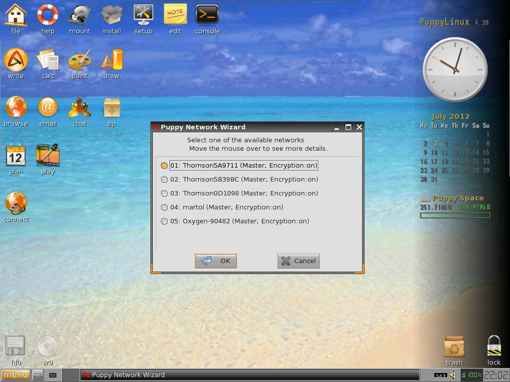
Task: Maximize the Puppy Network Wizard window
Action: [348, 127]
